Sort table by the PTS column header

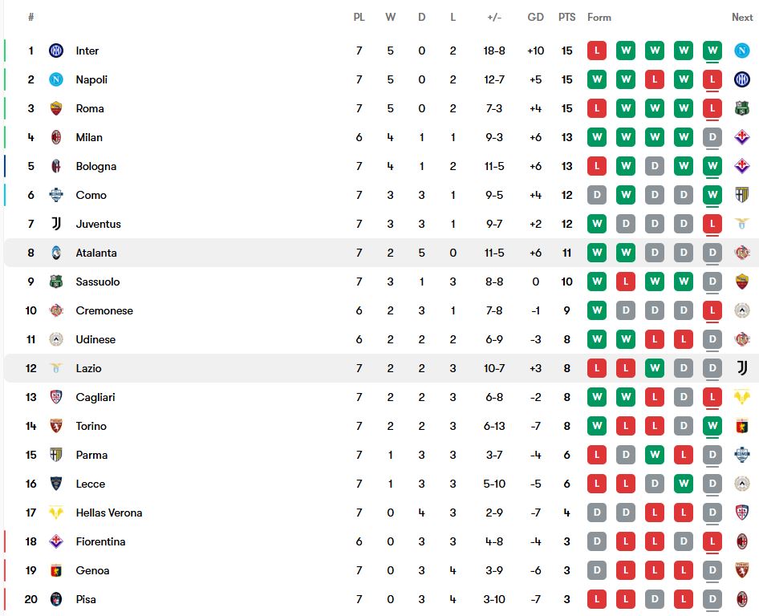[567, 17]
